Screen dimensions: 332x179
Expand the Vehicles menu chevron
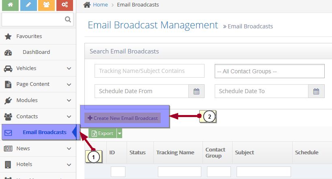click(69, 68)
